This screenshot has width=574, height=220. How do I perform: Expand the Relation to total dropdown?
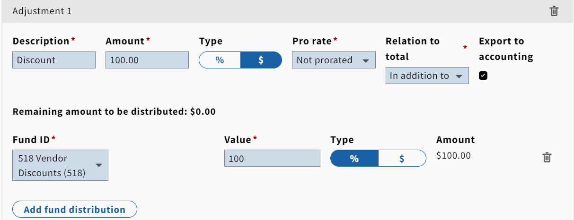point(427,76)
